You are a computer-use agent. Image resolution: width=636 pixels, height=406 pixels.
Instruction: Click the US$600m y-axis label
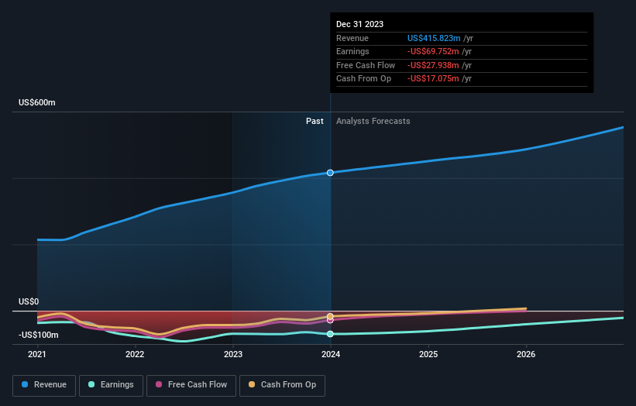[x=37, y=102]
